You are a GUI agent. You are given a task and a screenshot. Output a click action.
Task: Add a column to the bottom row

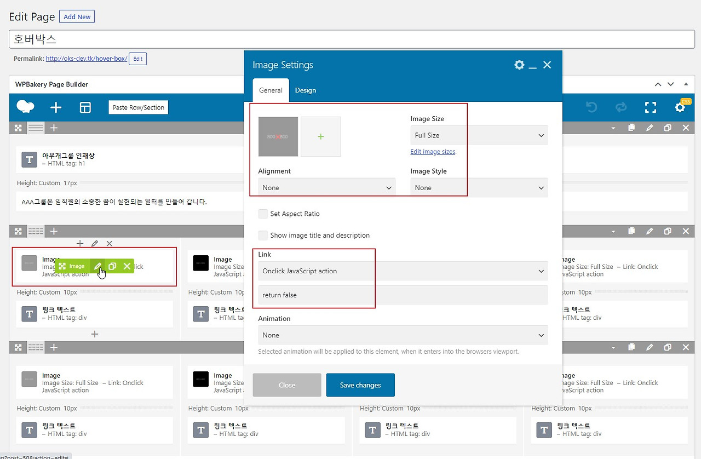click(x=54, y=347)
